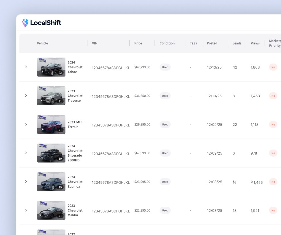Sort by the Condition column header
Viewport: 281px width, 235px height.
tap(167, 43)
